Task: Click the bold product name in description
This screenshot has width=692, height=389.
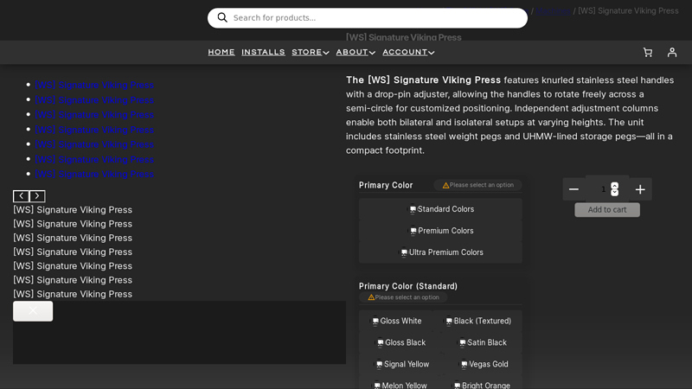Action: pos(423,80)
